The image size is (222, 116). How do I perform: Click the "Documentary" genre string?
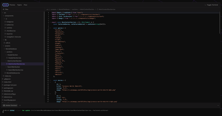[x=60, y=42]
